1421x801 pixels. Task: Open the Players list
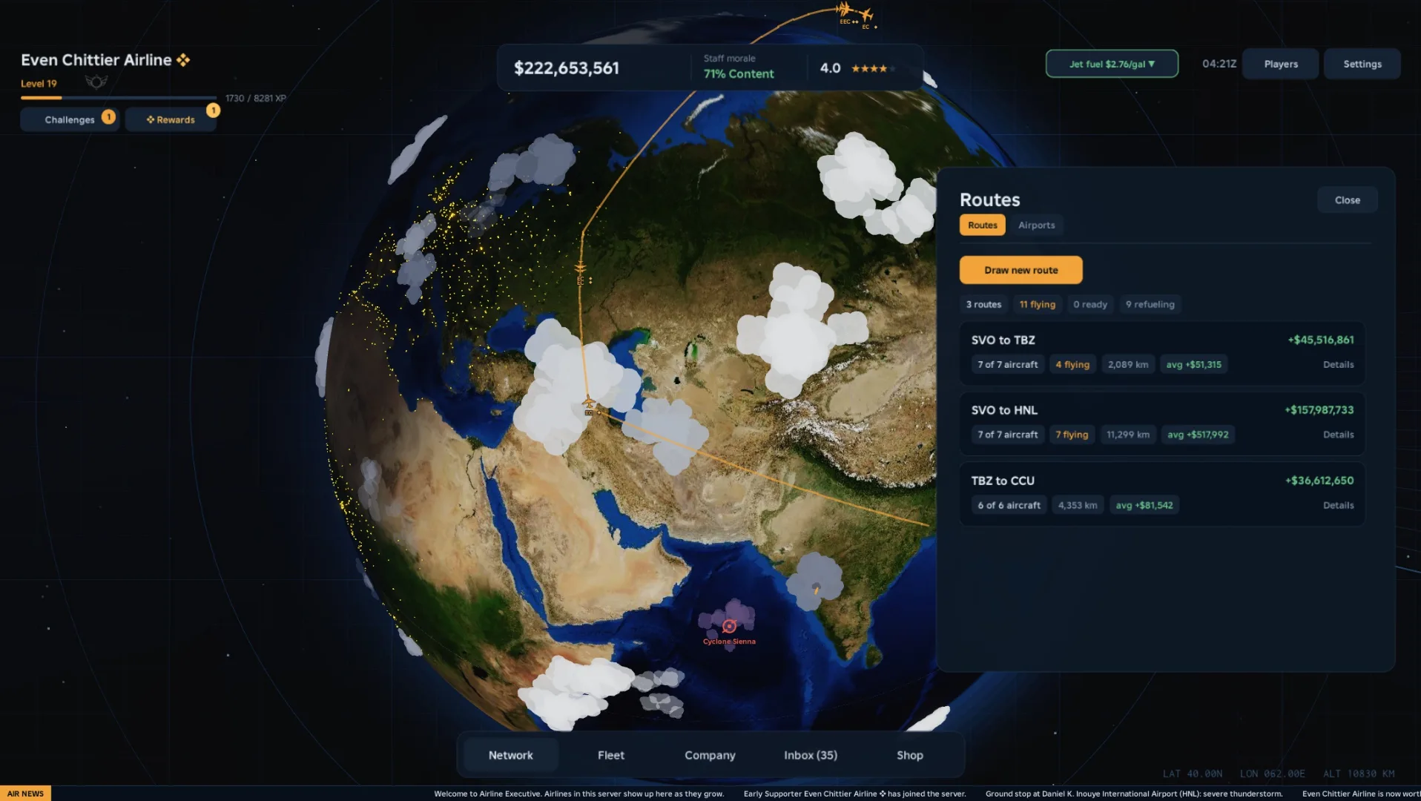1281,64
